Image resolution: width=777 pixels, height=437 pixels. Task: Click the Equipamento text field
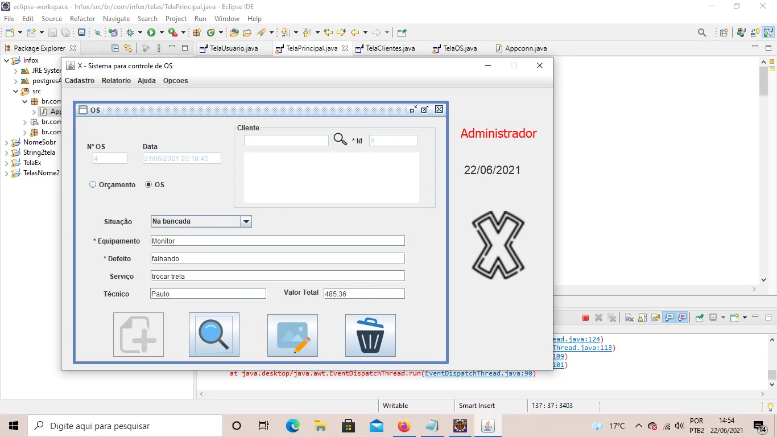pos(278,241)
